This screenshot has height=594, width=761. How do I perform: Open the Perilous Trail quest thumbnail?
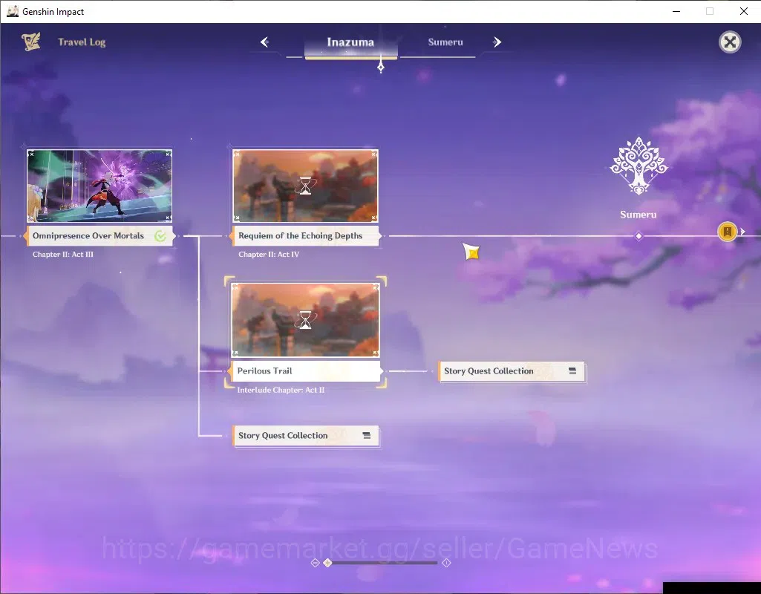305,320
